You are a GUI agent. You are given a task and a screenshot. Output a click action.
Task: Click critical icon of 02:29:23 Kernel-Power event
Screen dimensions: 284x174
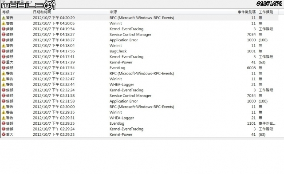click(x=4, y=134)
